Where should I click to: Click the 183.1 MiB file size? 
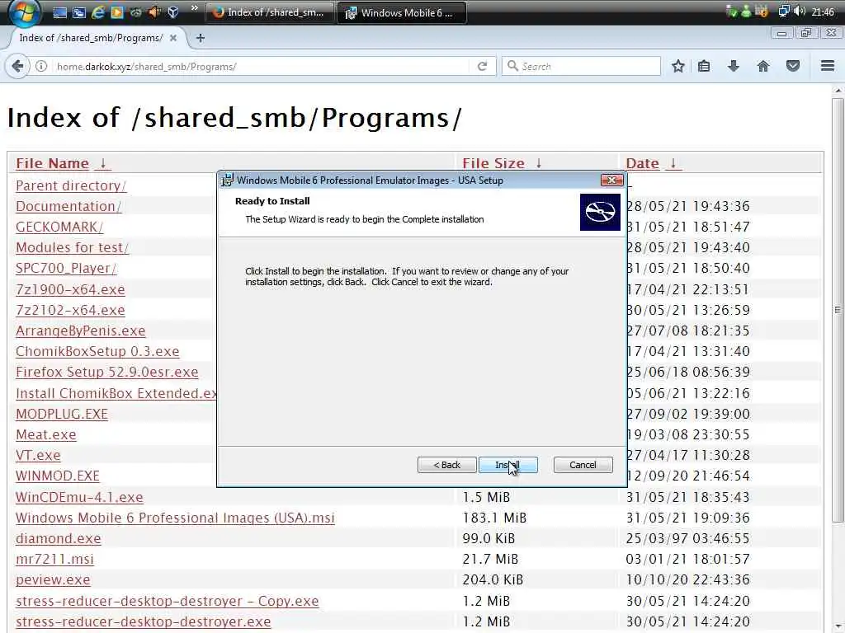[x=494, y=518]
